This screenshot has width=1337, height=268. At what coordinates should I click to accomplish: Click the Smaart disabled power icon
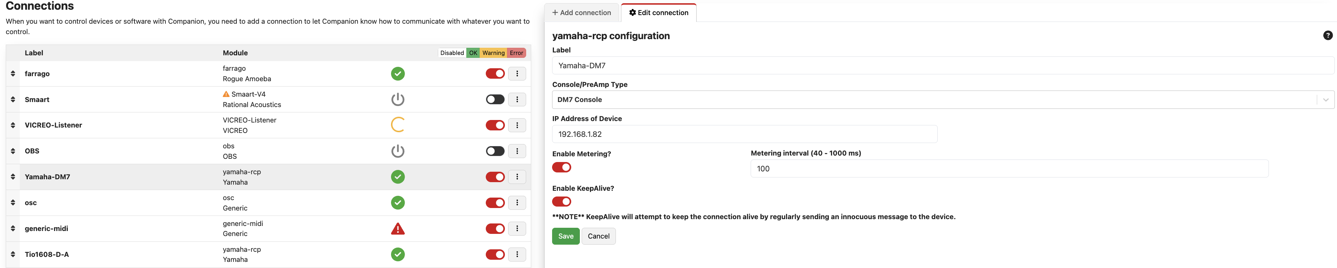(397, 100)
